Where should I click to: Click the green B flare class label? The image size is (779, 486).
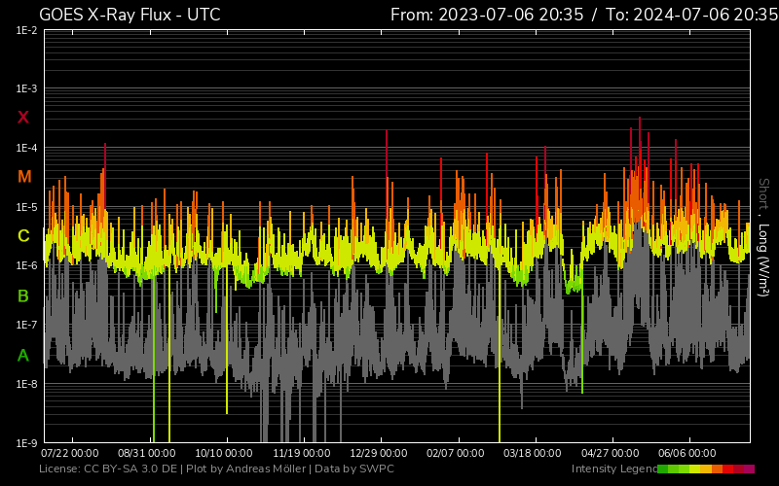[23, 296]
